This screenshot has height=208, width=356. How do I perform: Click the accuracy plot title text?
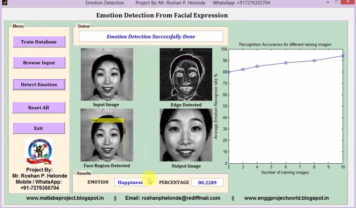[x=285, y=44]
